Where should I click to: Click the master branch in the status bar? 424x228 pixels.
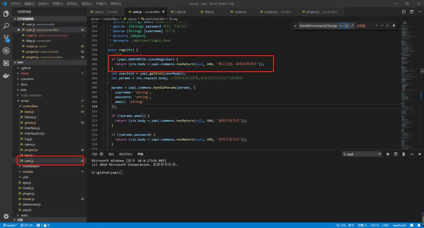click(x=10, y=225)
